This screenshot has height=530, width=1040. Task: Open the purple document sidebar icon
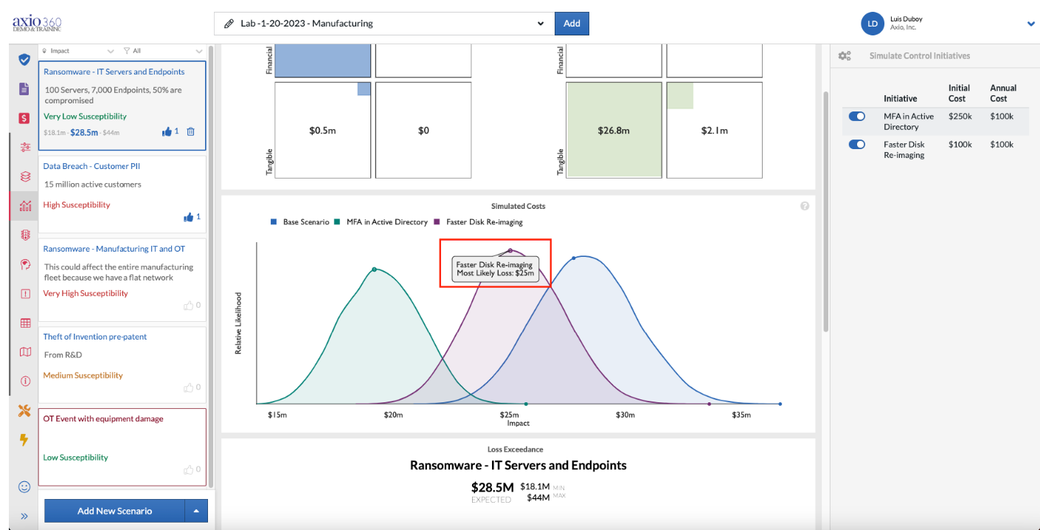click(x=24, y=89)
